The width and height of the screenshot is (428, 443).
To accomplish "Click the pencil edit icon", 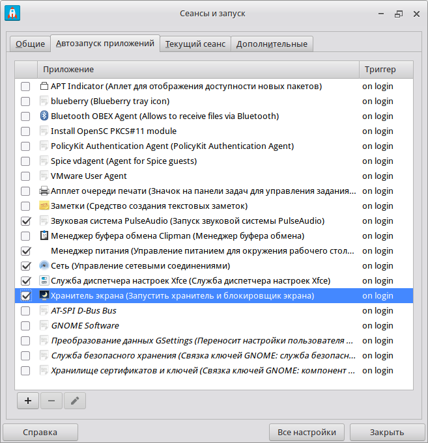I will click(x=74, y=401).
